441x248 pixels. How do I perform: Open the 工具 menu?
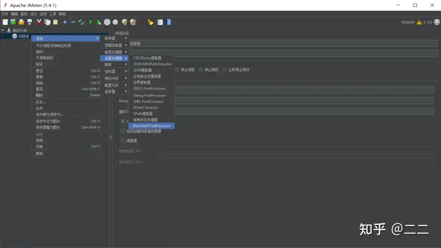53,14
